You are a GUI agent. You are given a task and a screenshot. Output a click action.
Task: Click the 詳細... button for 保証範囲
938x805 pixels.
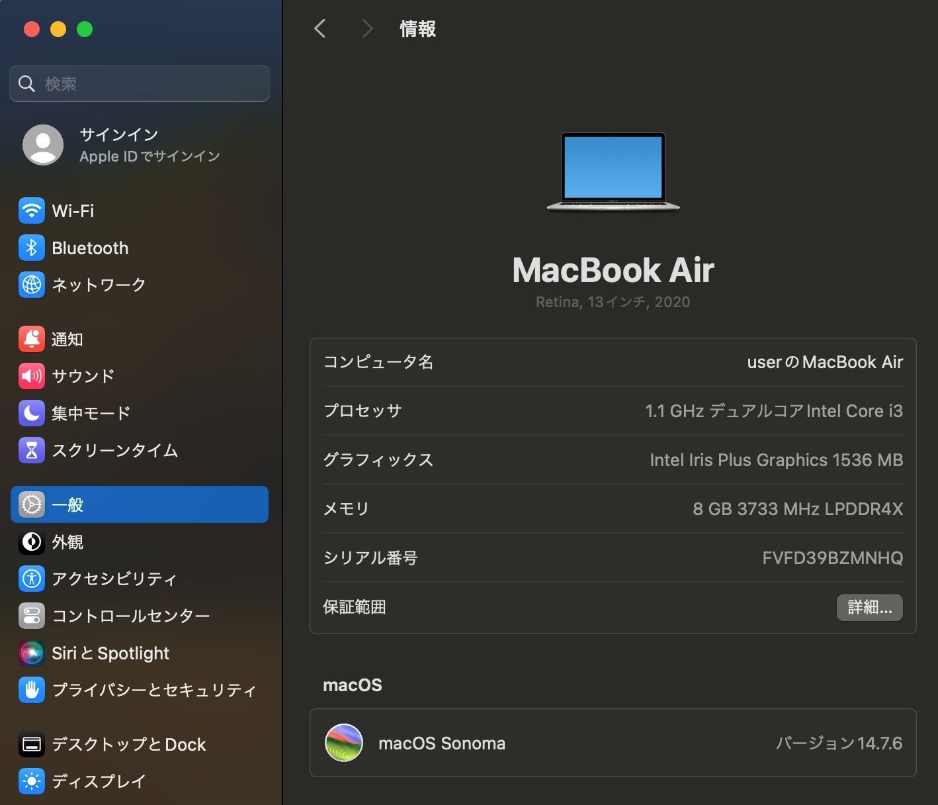870,607
